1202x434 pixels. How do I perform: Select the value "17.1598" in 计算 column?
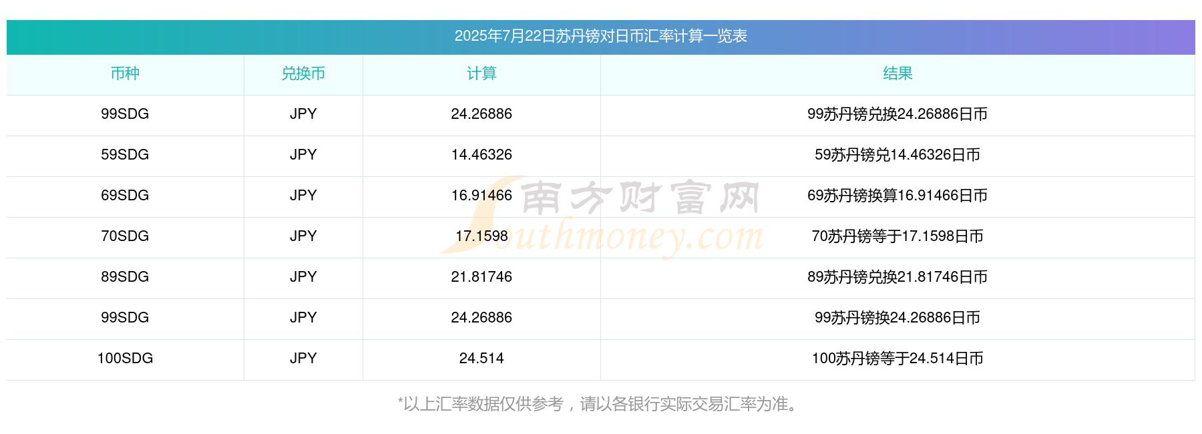[481, 236]
